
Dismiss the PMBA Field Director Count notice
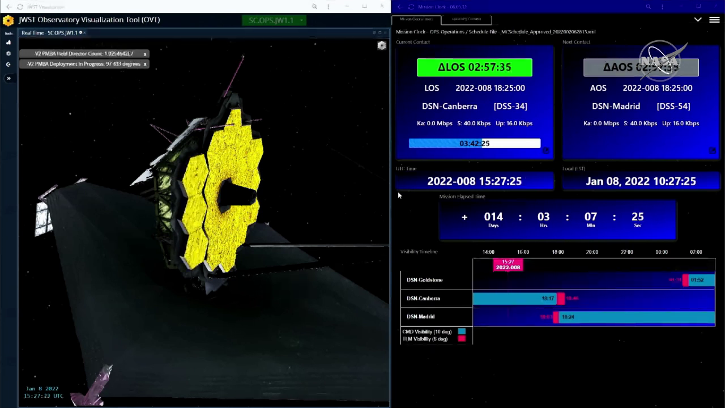[x=145, y=54]
